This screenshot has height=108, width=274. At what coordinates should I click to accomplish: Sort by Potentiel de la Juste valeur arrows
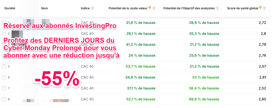[154, 8]
